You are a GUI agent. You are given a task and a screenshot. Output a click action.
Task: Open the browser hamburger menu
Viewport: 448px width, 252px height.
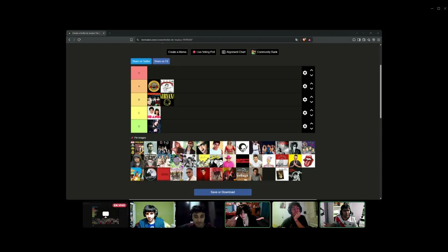pyautogui.click(x=378, y=40)
